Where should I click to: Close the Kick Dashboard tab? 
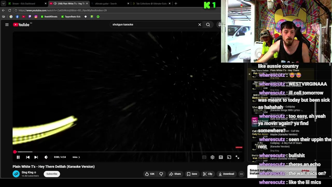pos(46,4)
